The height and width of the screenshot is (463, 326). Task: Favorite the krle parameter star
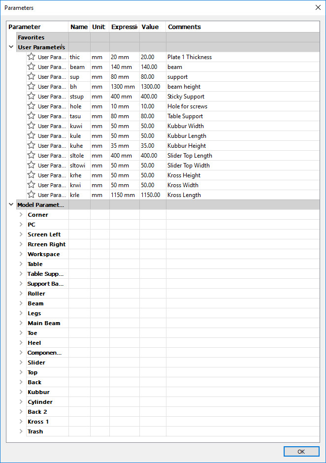tap(31, 195)
